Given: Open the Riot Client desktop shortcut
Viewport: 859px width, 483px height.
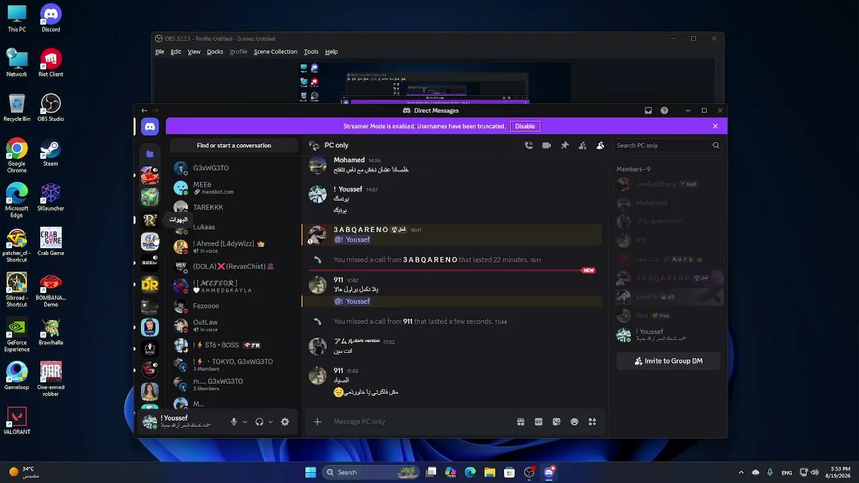Looking at the screenshot, I should (50, 63).
